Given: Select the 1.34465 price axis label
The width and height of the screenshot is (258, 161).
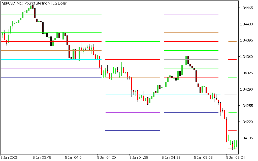Looking at the screenshot, I should click(246, 8).
